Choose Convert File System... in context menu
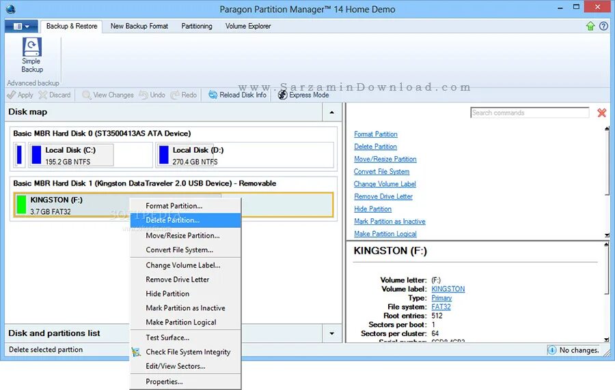The height and width of the screenshot is (390, 615). coord(185,250)
